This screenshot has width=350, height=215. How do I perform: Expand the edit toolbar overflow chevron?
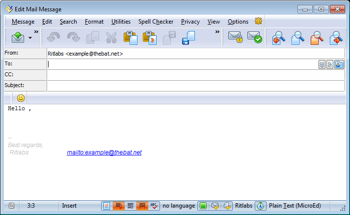[217, 32]
